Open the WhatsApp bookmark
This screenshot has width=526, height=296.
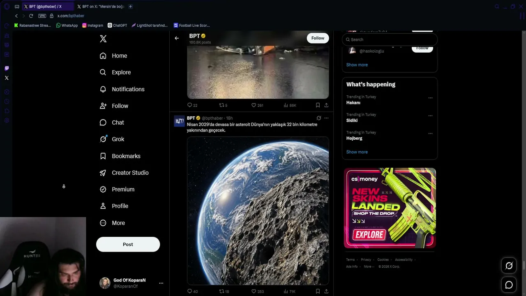point(67,25)
